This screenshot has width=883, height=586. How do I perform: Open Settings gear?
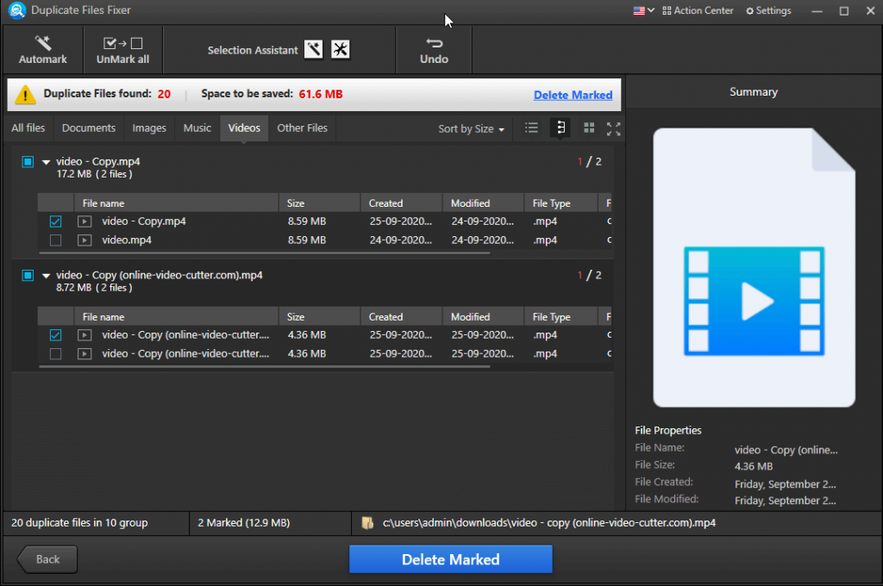[768, 10]
